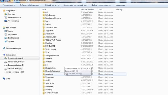This screenshot has height=95, width=168.
Task: Select the Profiles folder name
Action: click(48, 62)
